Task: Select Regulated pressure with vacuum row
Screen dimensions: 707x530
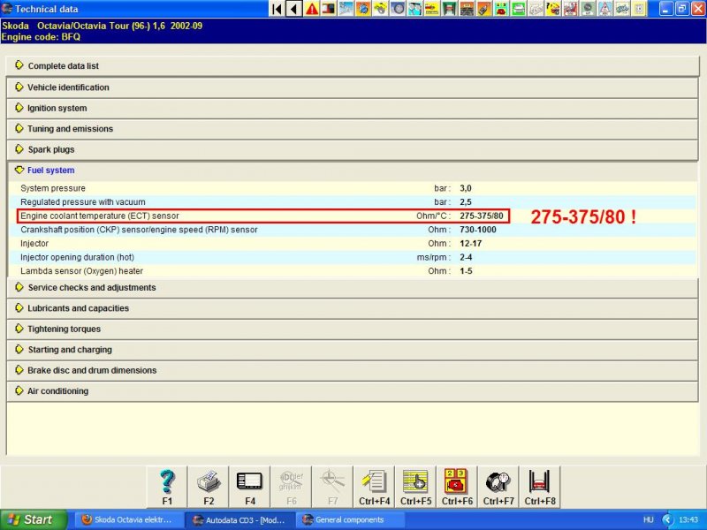Action: point(353,202)
